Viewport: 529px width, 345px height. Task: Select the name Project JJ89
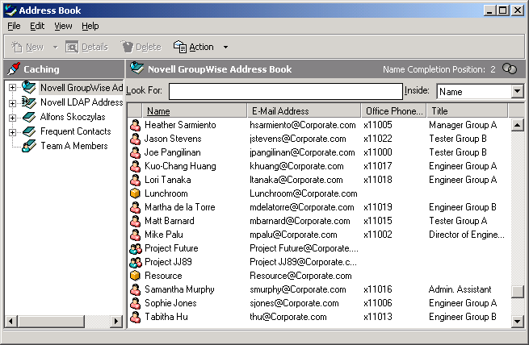168,262
